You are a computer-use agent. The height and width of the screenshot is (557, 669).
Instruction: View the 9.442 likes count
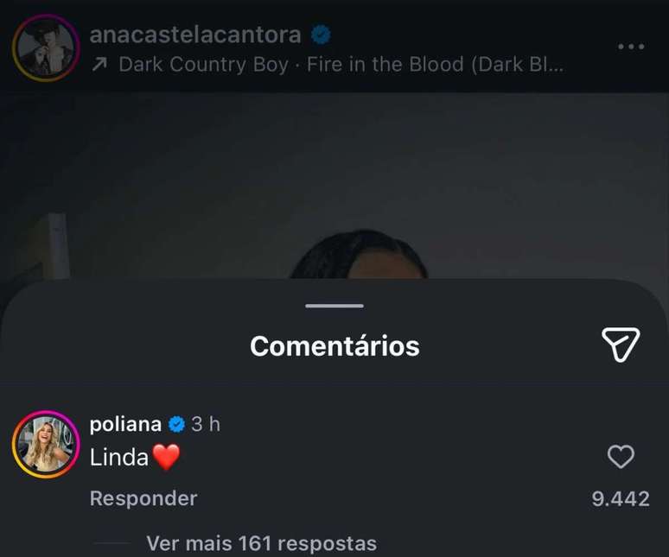(x=620, y=498)
